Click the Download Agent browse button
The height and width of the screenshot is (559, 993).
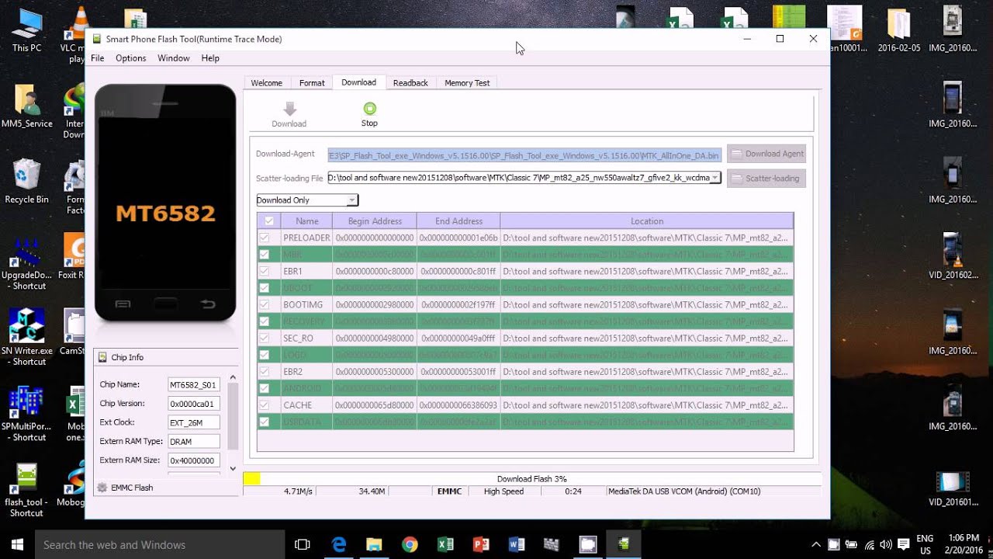coord(766,154)
